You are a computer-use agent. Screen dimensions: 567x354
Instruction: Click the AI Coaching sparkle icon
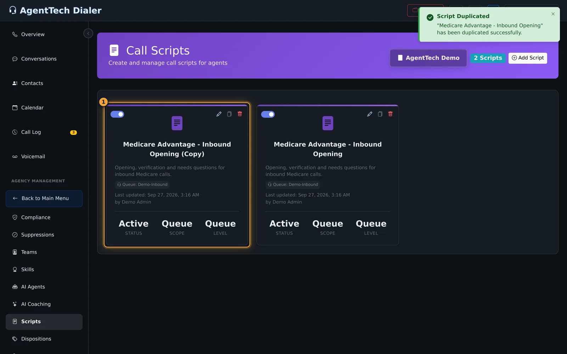pos(15,304)
